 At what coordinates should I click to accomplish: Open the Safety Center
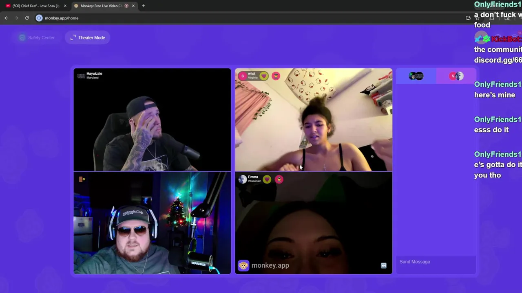pos(37,37)
